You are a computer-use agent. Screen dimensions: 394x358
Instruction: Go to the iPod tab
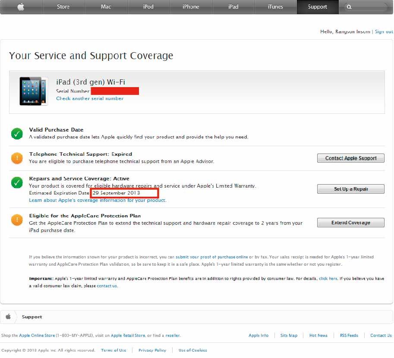[x=148, y=7]
